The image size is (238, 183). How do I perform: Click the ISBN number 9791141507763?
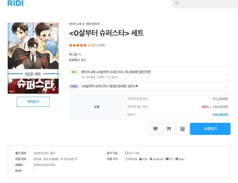pyautogui.click(x=44, y=165)
